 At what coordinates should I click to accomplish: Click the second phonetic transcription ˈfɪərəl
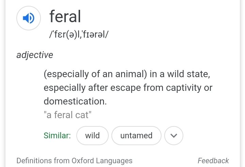95,34
